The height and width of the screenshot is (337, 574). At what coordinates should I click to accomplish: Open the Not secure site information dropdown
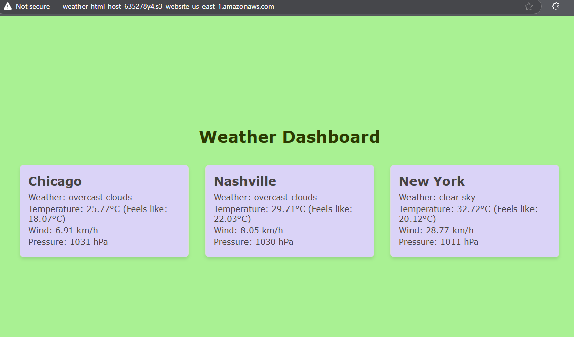[x=28, y=6]
